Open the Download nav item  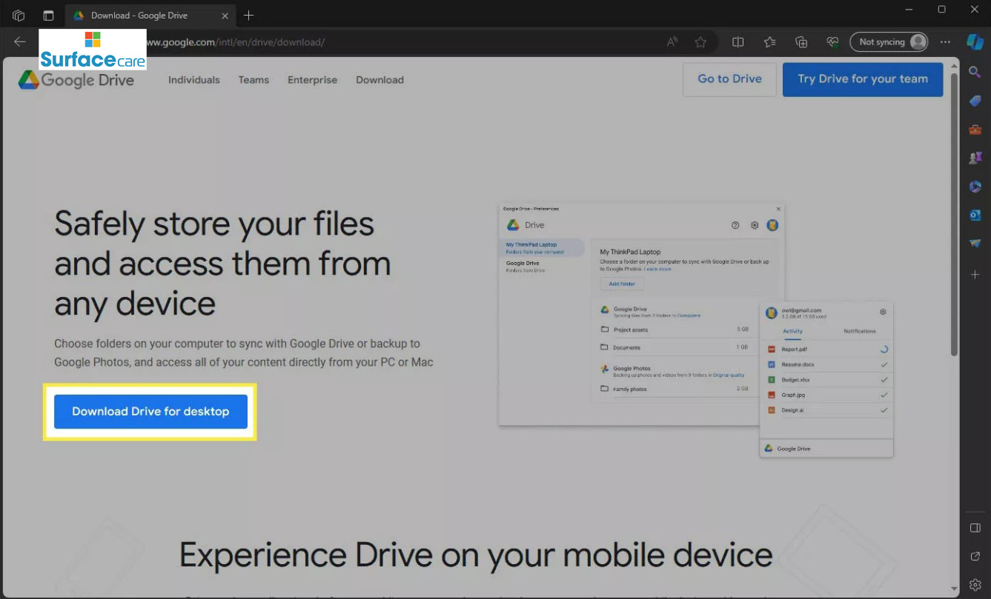click(380, 80)
